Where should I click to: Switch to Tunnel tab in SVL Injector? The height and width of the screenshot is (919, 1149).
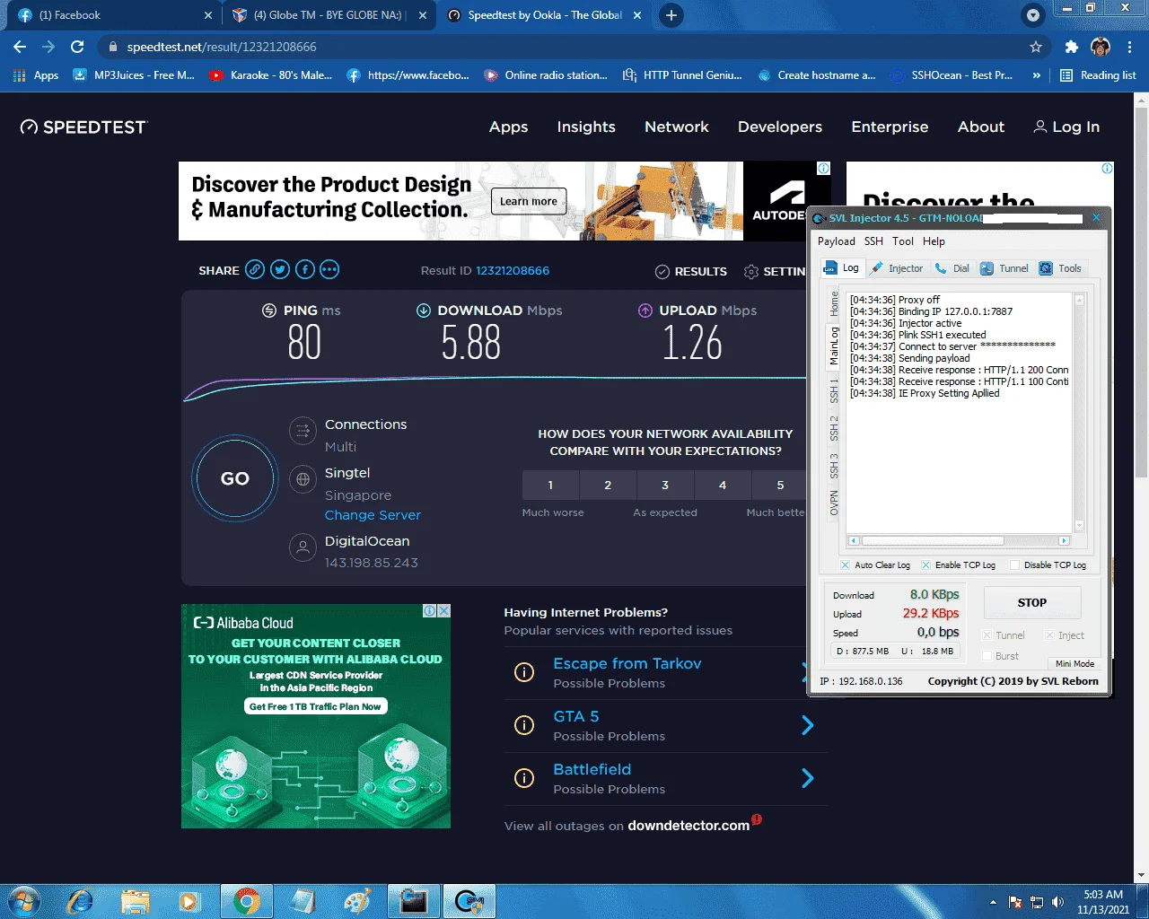(x=1004, y=268)
